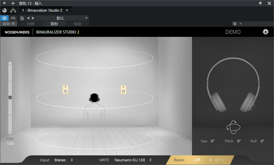This screenshot has height=165, width=274.
Task: Open Binauralizer settings with the white gear
Action: [265, 32]
